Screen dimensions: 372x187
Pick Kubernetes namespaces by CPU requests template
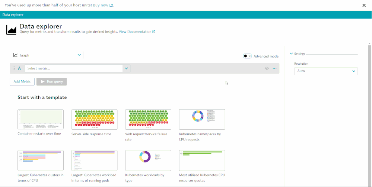(202, 119)
